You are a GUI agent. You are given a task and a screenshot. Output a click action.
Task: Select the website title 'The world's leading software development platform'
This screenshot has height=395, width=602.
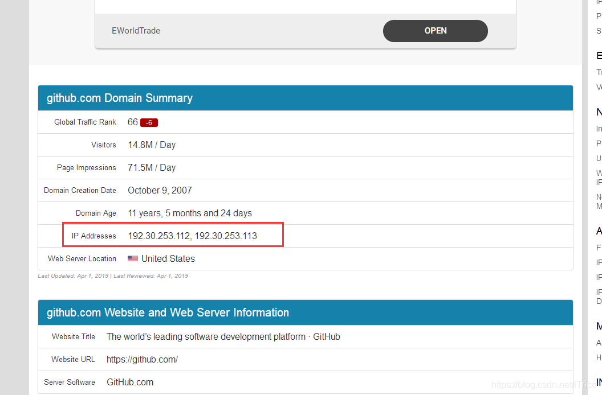[x=206, y=337]
